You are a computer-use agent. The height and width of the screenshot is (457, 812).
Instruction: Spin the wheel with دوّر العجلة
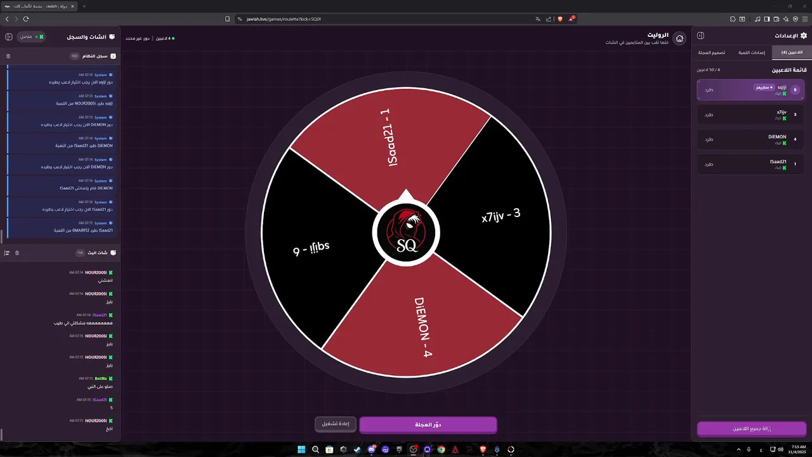[x=428, y=425]
